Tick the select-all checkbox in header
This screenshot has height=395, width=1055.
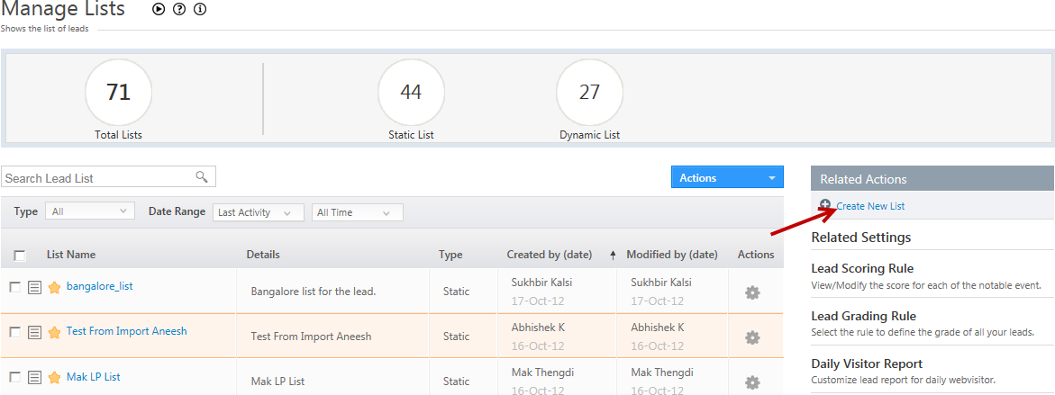point(20,256)
